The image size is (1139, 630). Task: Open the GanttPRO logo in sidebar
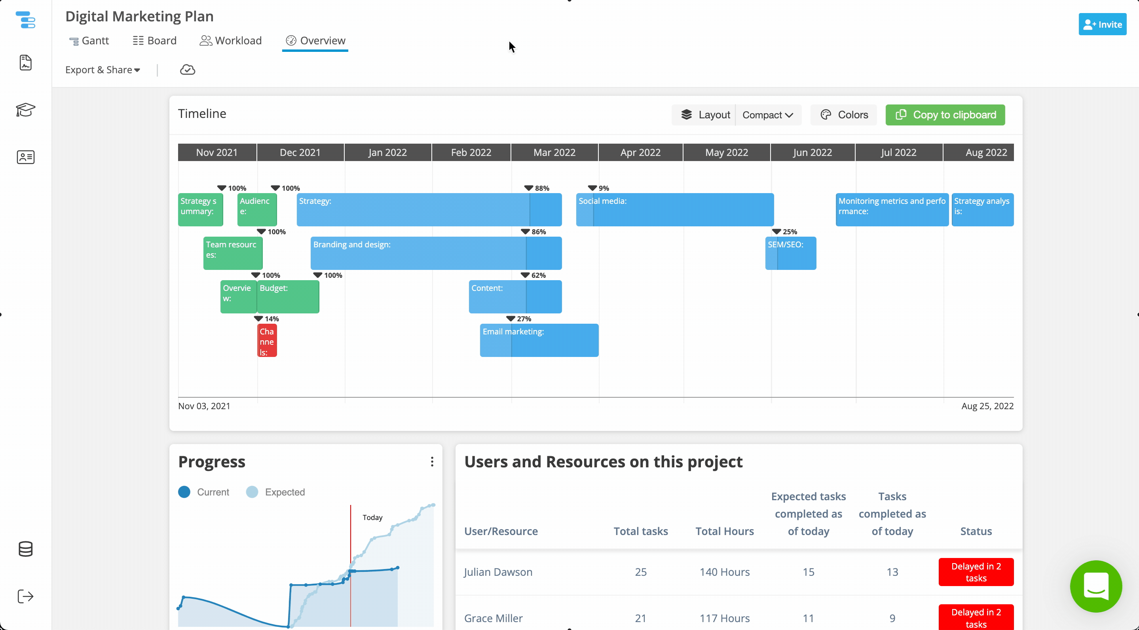coord(26,20)
